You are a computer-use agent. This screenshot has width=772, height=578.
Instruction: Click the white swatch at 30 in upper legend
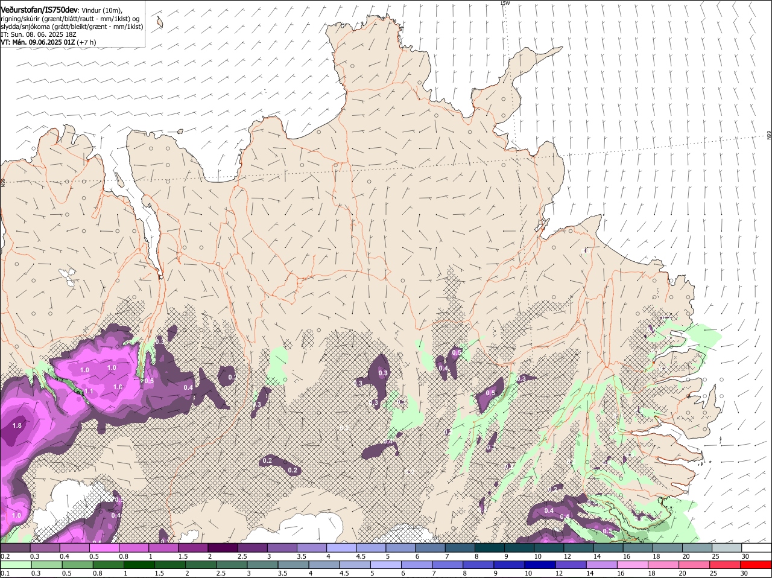coord(756,548)
